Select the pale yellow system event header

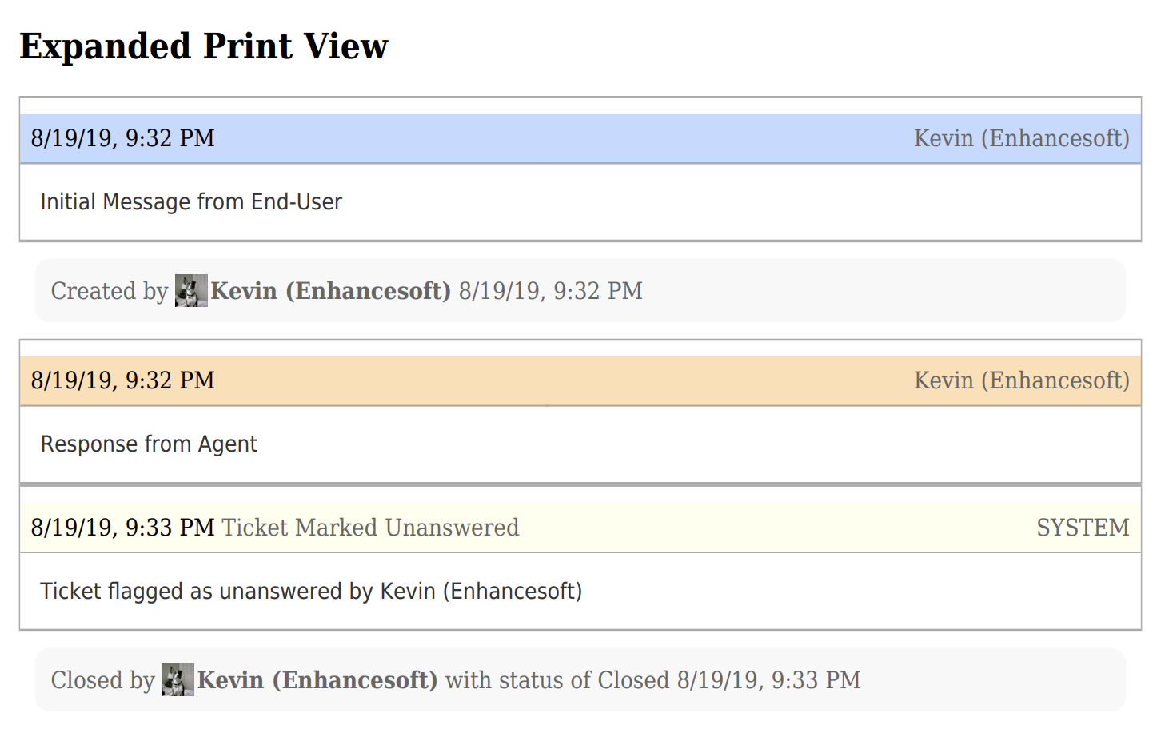580,528
